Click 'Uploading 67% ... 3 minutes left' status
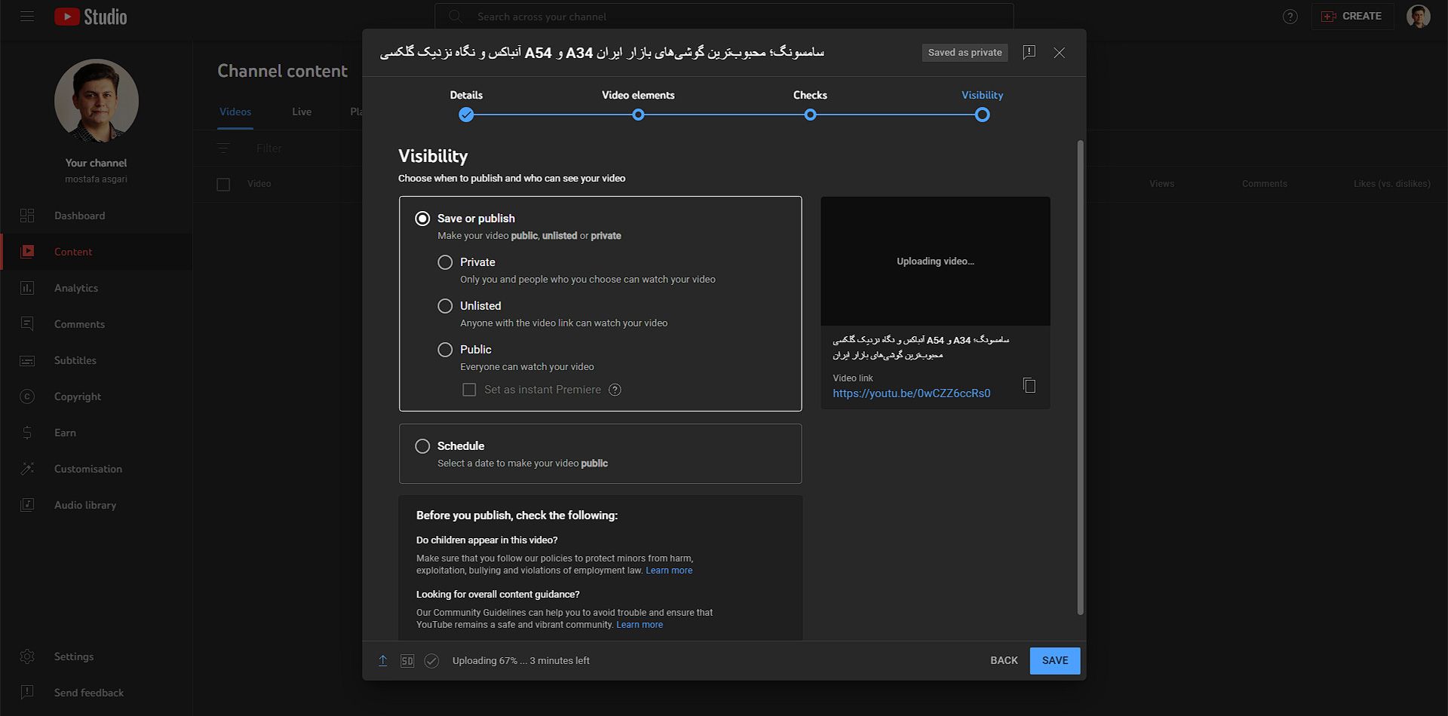1448x716 pixels. 521,661
